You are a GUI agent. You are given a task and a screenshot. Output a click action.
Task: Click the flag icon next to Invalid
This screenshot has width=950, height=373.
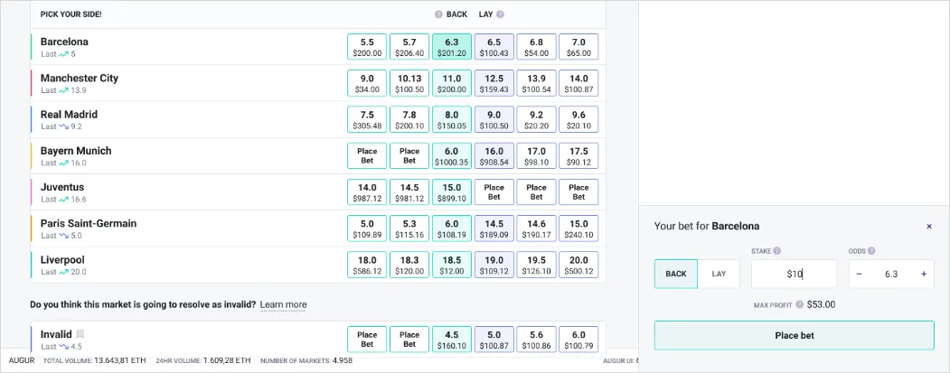click(80, 334)
